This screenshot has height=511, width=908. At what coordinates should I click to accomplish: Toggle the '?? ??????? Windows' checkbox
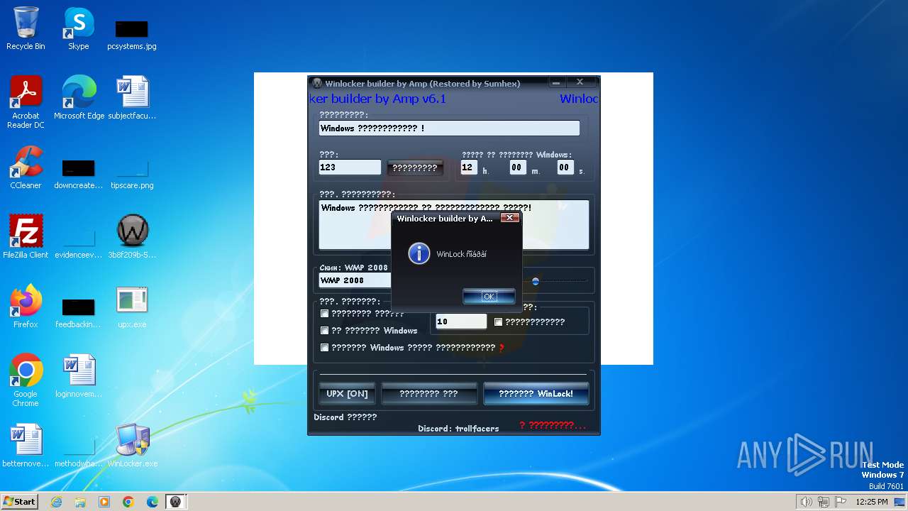(325, 330)
